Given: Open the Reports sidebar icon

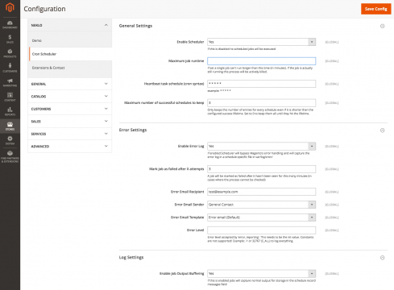Looking at the screenshot, I should (x=10, y=111).
